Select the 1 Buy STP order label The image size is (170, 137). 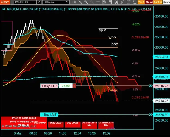(x=49, y=86)
